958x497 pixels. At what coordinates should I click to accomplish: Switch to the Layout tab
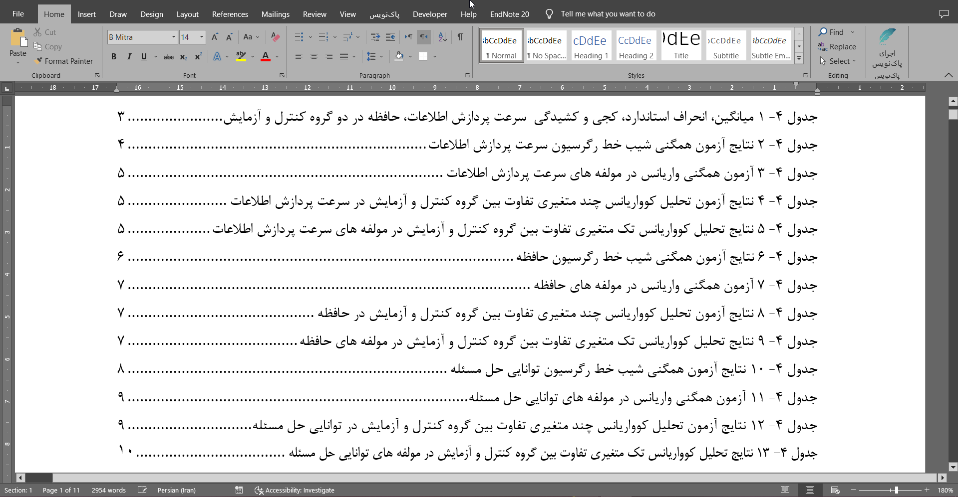[187, 14]
